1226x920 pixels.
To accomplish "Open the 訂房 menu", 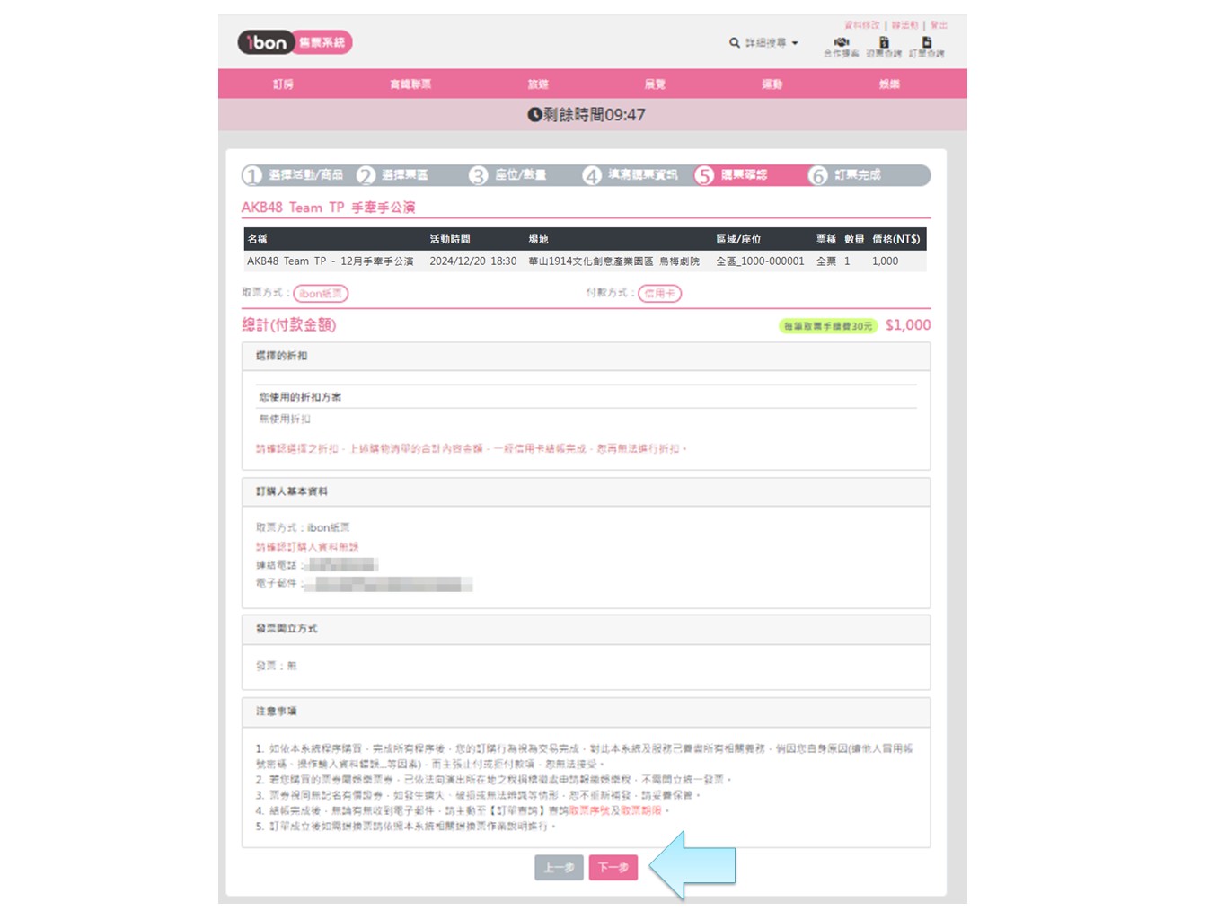I will point(283,84).
